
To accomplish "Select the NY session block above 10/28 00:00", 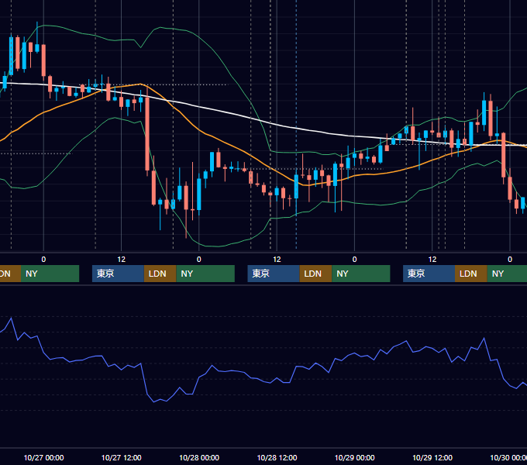I will [205, 274].
